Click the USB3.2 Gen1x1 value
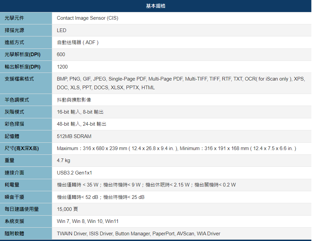 tap(74, 173)
